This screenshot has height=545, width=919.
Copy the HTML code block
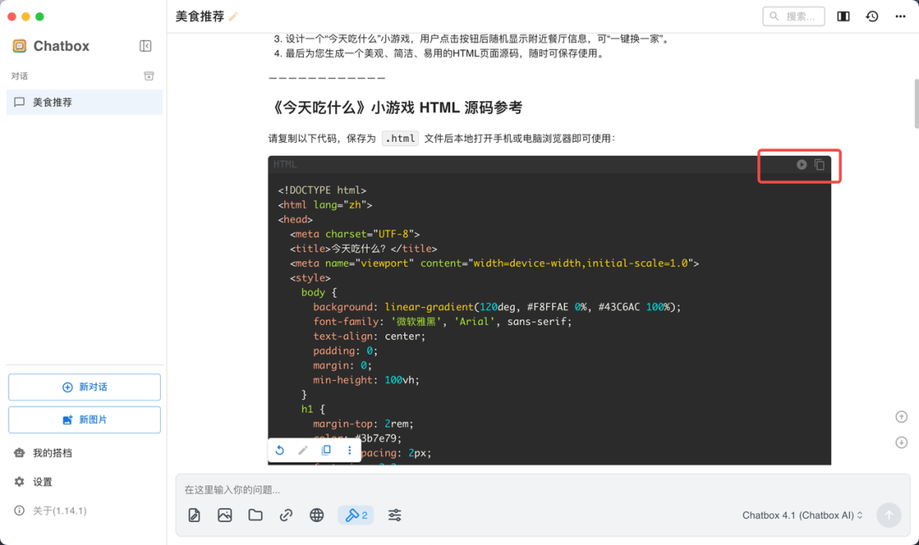pyautogui.click(x=819, y=165)
